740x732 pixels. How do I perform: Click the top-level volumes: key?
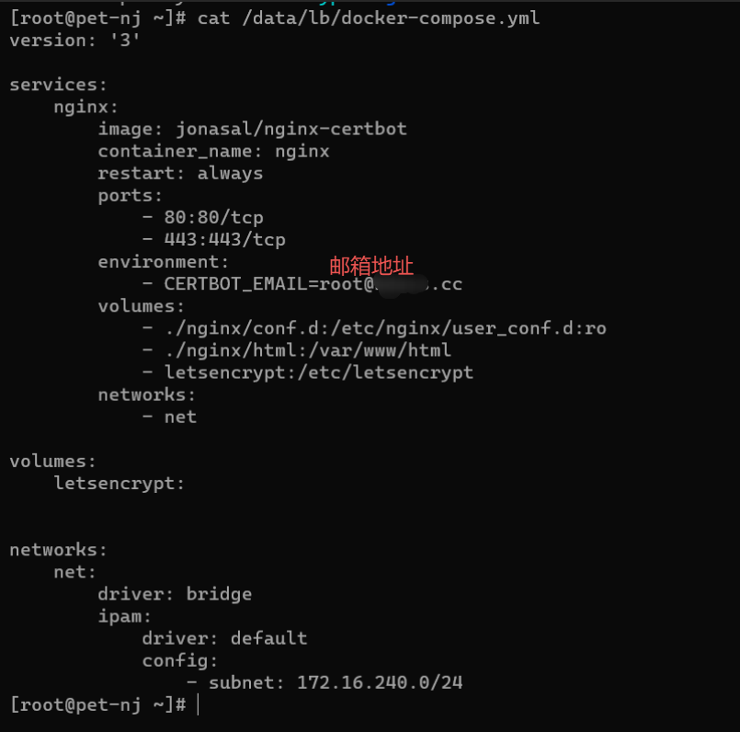52,461
